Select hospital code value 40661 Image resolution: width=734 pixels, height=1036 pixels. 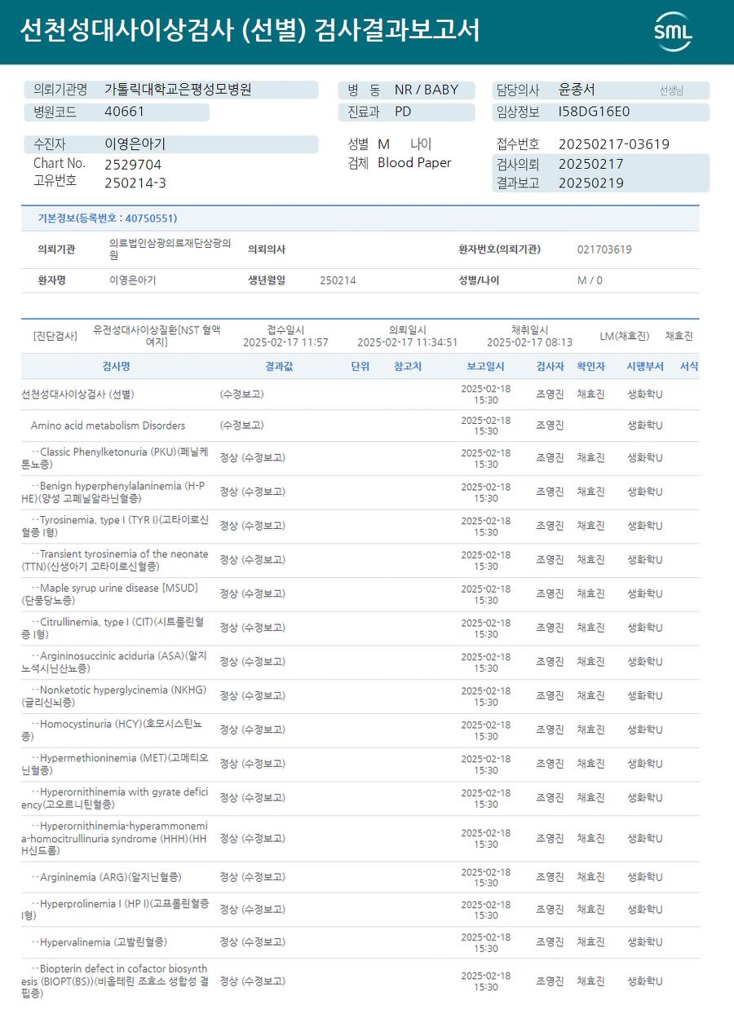[125, 112]
